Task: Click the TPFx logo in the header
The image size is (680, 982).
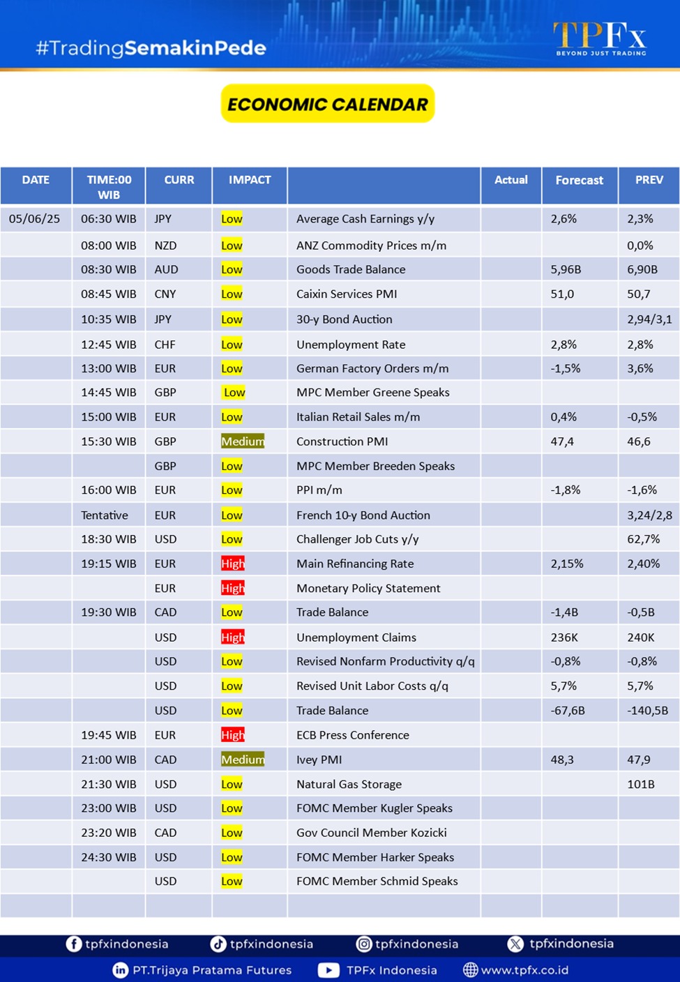Action: (600, 38)
